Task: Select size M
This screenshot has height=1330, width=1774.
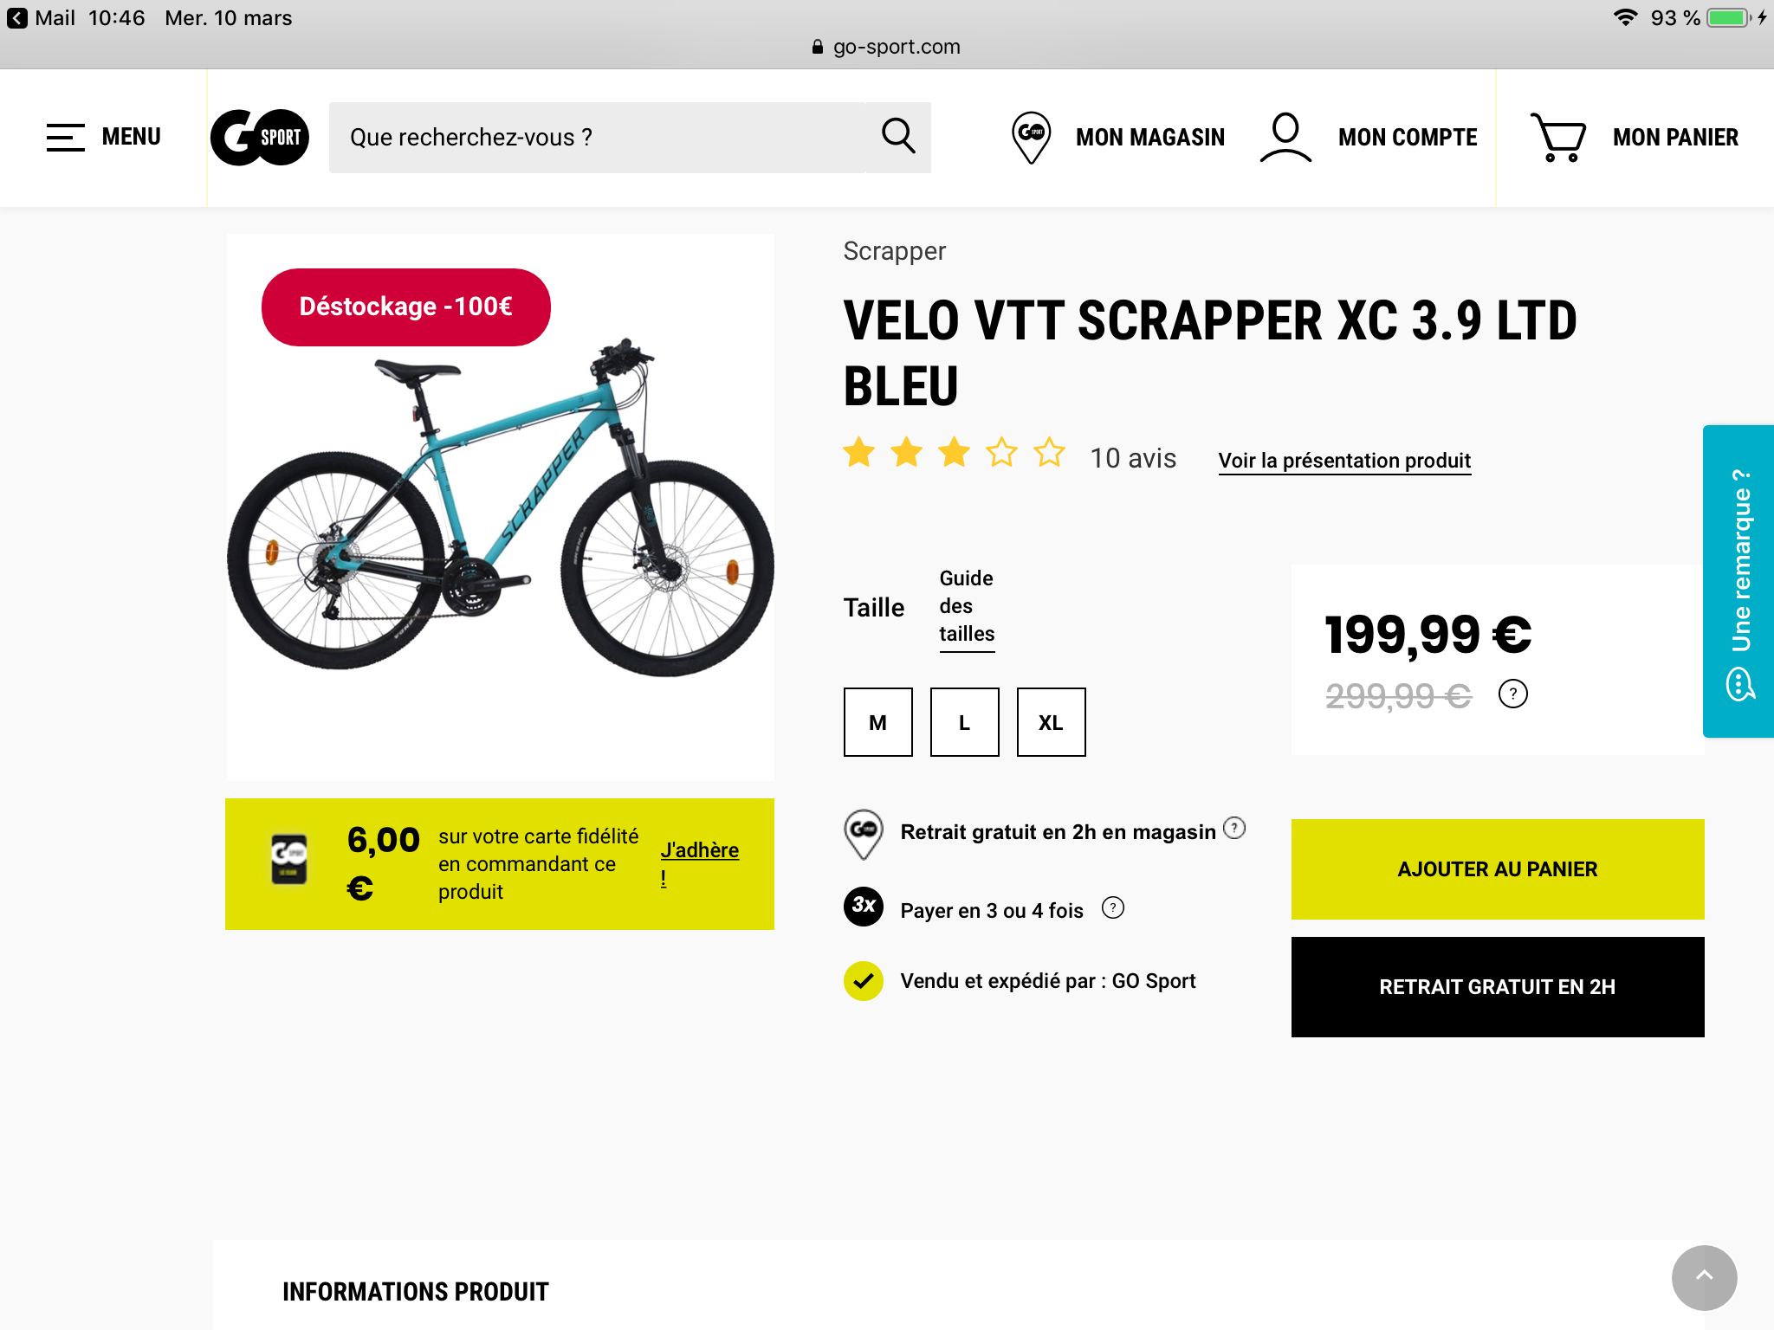Action: tap(877, 722)
